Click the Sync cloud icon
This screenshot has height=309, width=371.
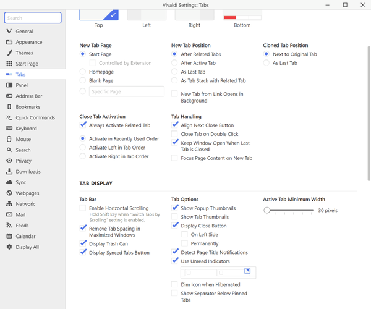click(9, 182)
